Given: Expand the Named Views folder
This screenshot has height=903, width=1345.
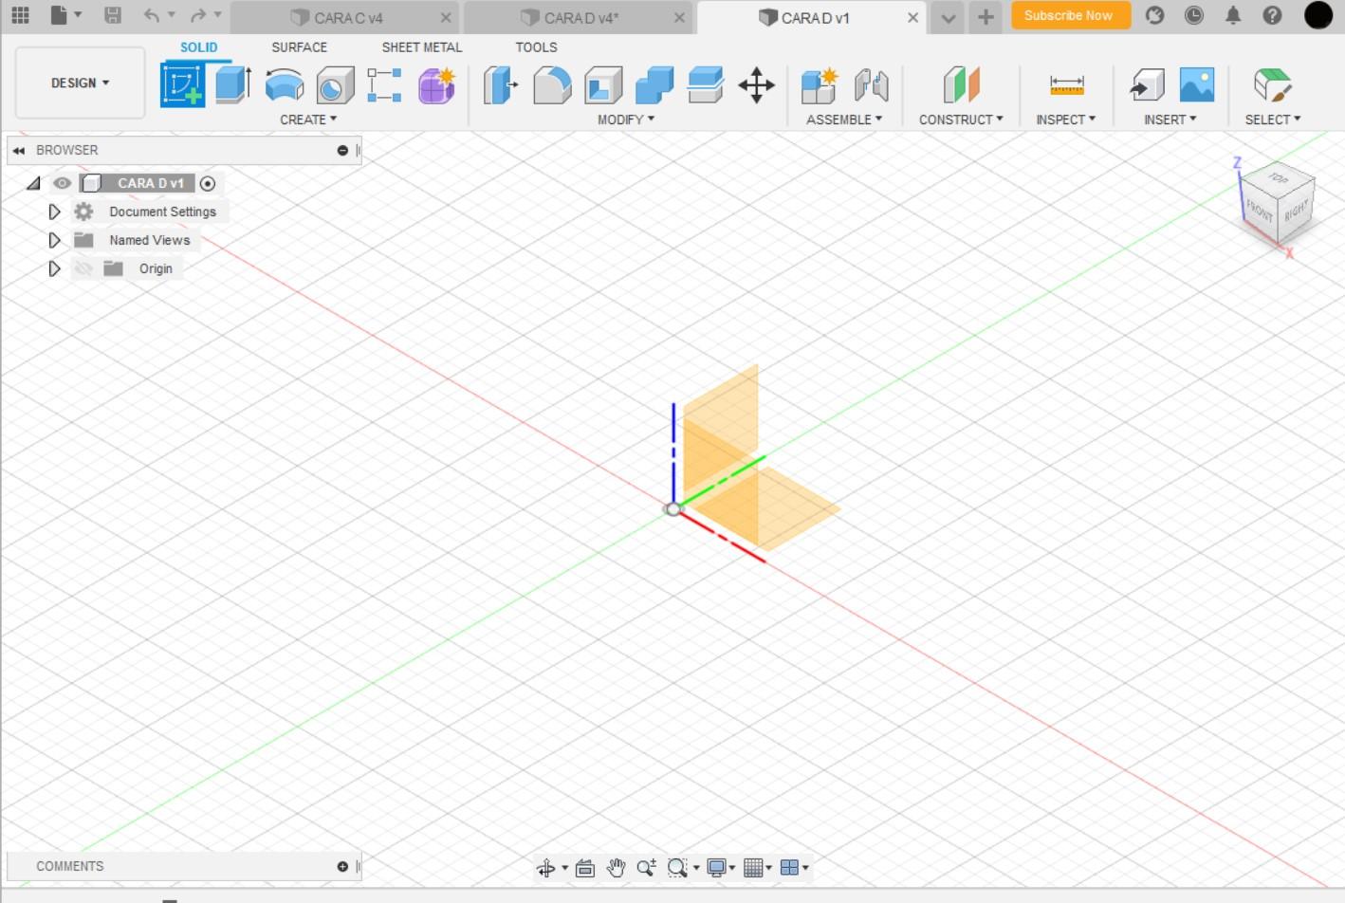Looking at the screenshot, I should [x=54, y=240].
